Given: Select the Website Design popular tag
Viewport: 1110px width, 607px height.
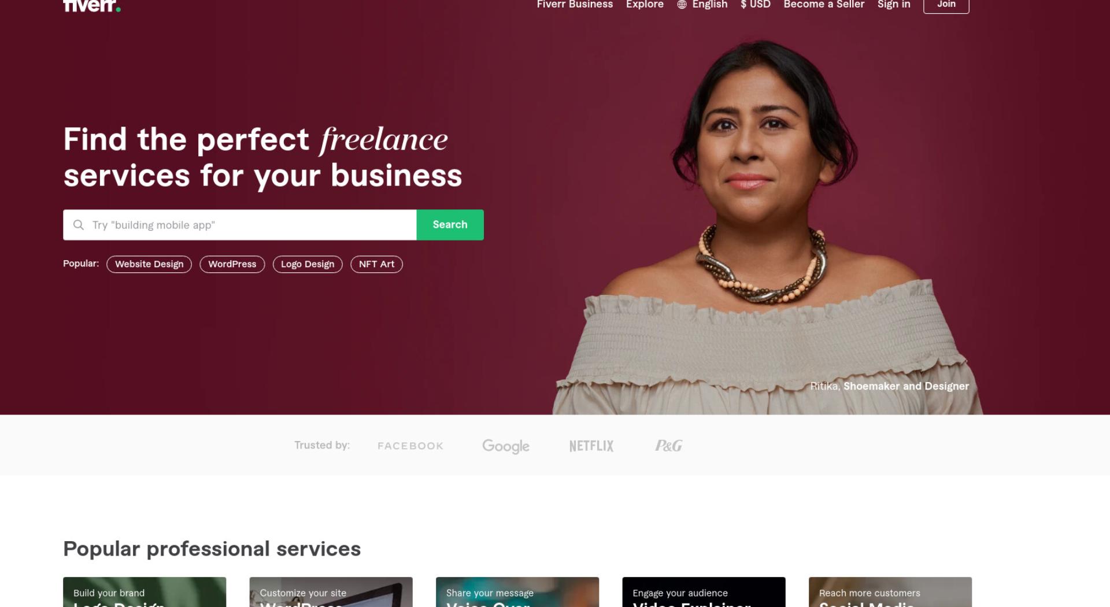Looking at the screenshot, I should [149, 264].
